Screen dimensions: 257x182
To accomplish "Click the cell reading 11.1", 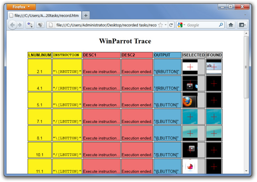I will click(x=40, y=166).
